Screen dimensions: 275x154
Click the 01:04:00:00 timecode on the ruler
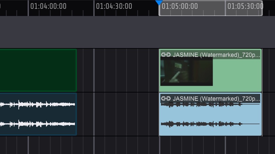(48, 6)
